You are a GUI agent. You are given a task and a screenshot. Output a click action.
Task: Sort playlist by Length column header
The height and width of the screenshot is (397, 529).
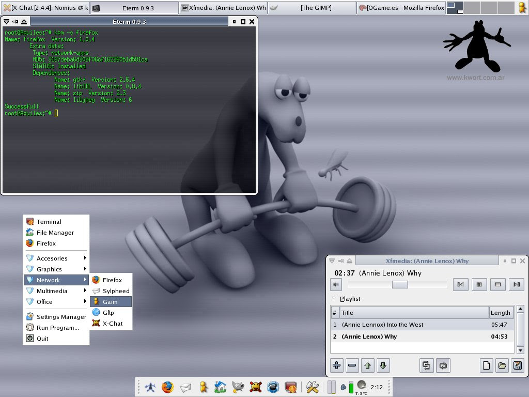point(501,313)
